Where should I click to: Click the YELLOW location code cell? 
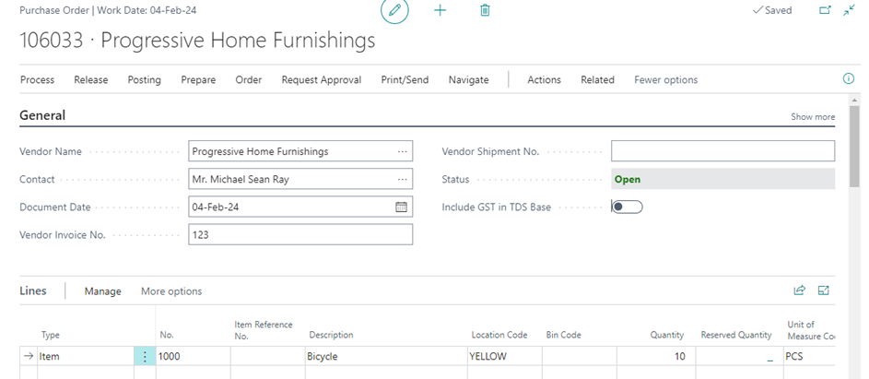[x=504, y=356]
